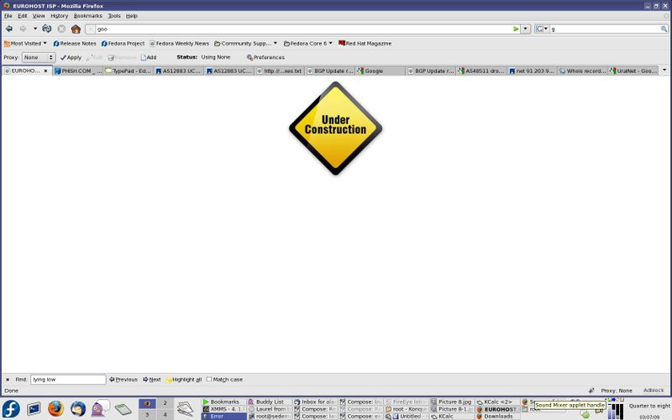Open the Bookmarks menu
Screen dimensions: 672x420
coord(87,16)
